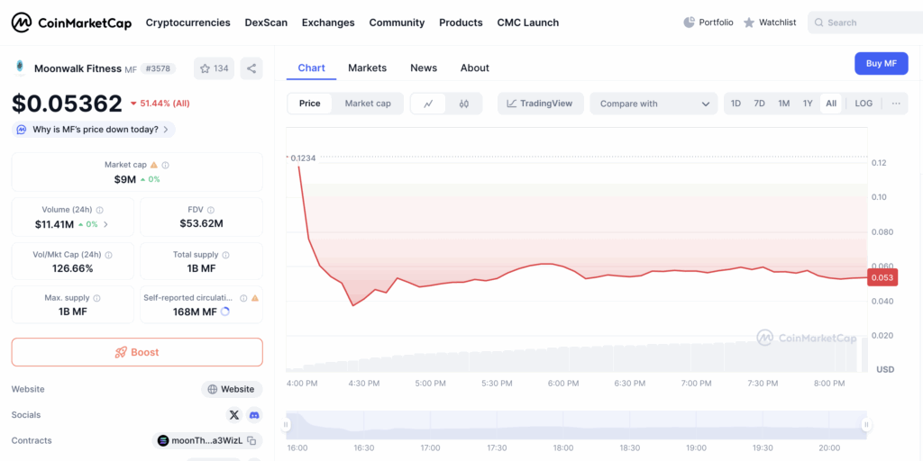Click the share icon next to Moonwalk Fitness
The width and height of the screenshot is (923, 461).
251,68
